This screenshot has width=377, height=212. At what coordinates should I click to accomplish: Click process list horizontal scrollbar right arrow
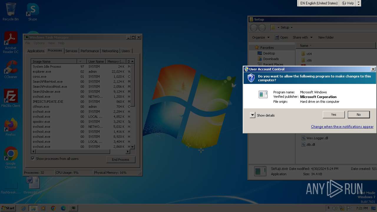[x=128, y=151]
